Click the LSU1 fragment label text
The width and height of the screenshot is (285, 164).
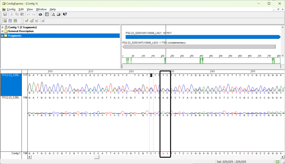(149, 33)
